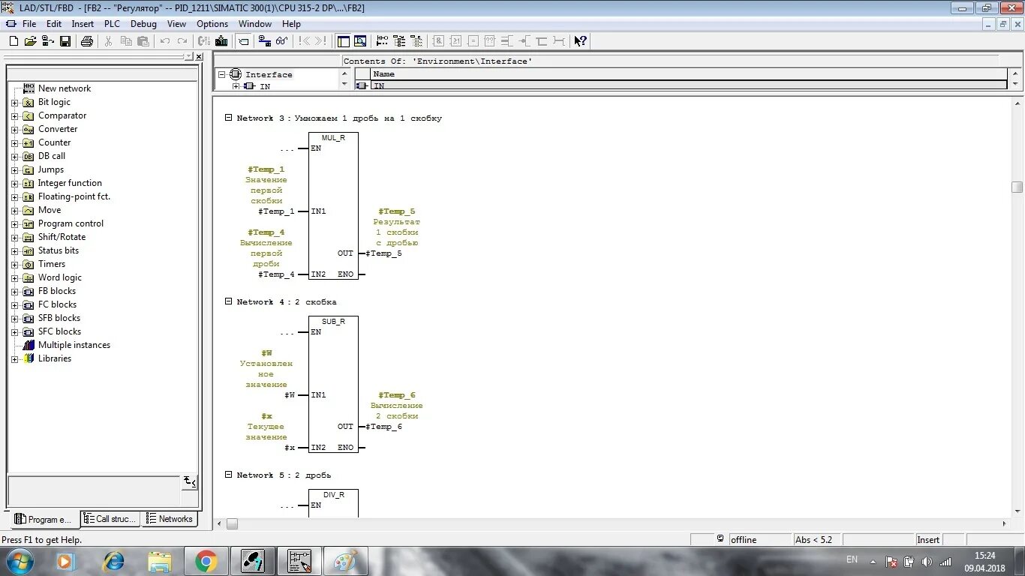Collapse Network 5 with minus box
The height and width of the screenshot is (576, 1025).
[x=228, y=475]
